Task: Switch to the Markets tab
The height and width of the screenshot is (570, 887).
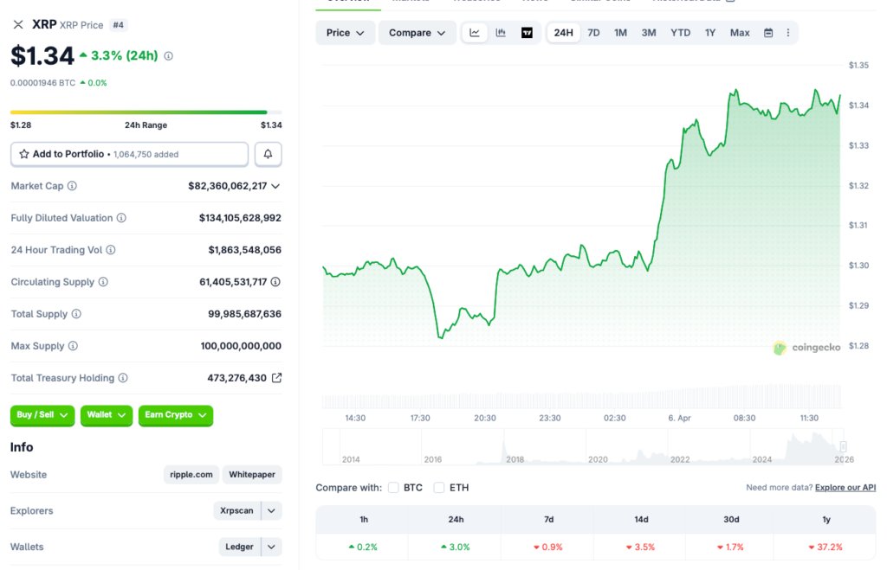Action: click(x=410, y=2)
